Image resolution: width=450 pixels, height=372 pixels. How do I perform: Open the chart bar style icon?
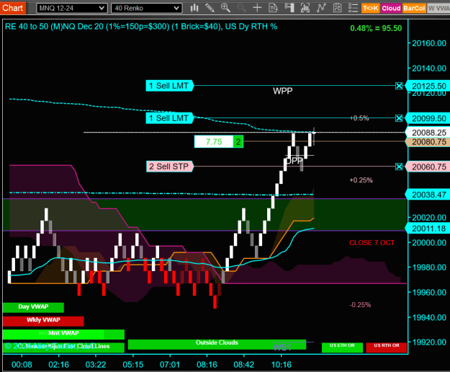[194, 8]
